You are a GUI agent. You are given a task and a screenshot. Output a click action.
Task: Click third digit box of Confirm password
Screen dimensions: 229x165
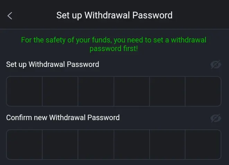tap(96, 145)
